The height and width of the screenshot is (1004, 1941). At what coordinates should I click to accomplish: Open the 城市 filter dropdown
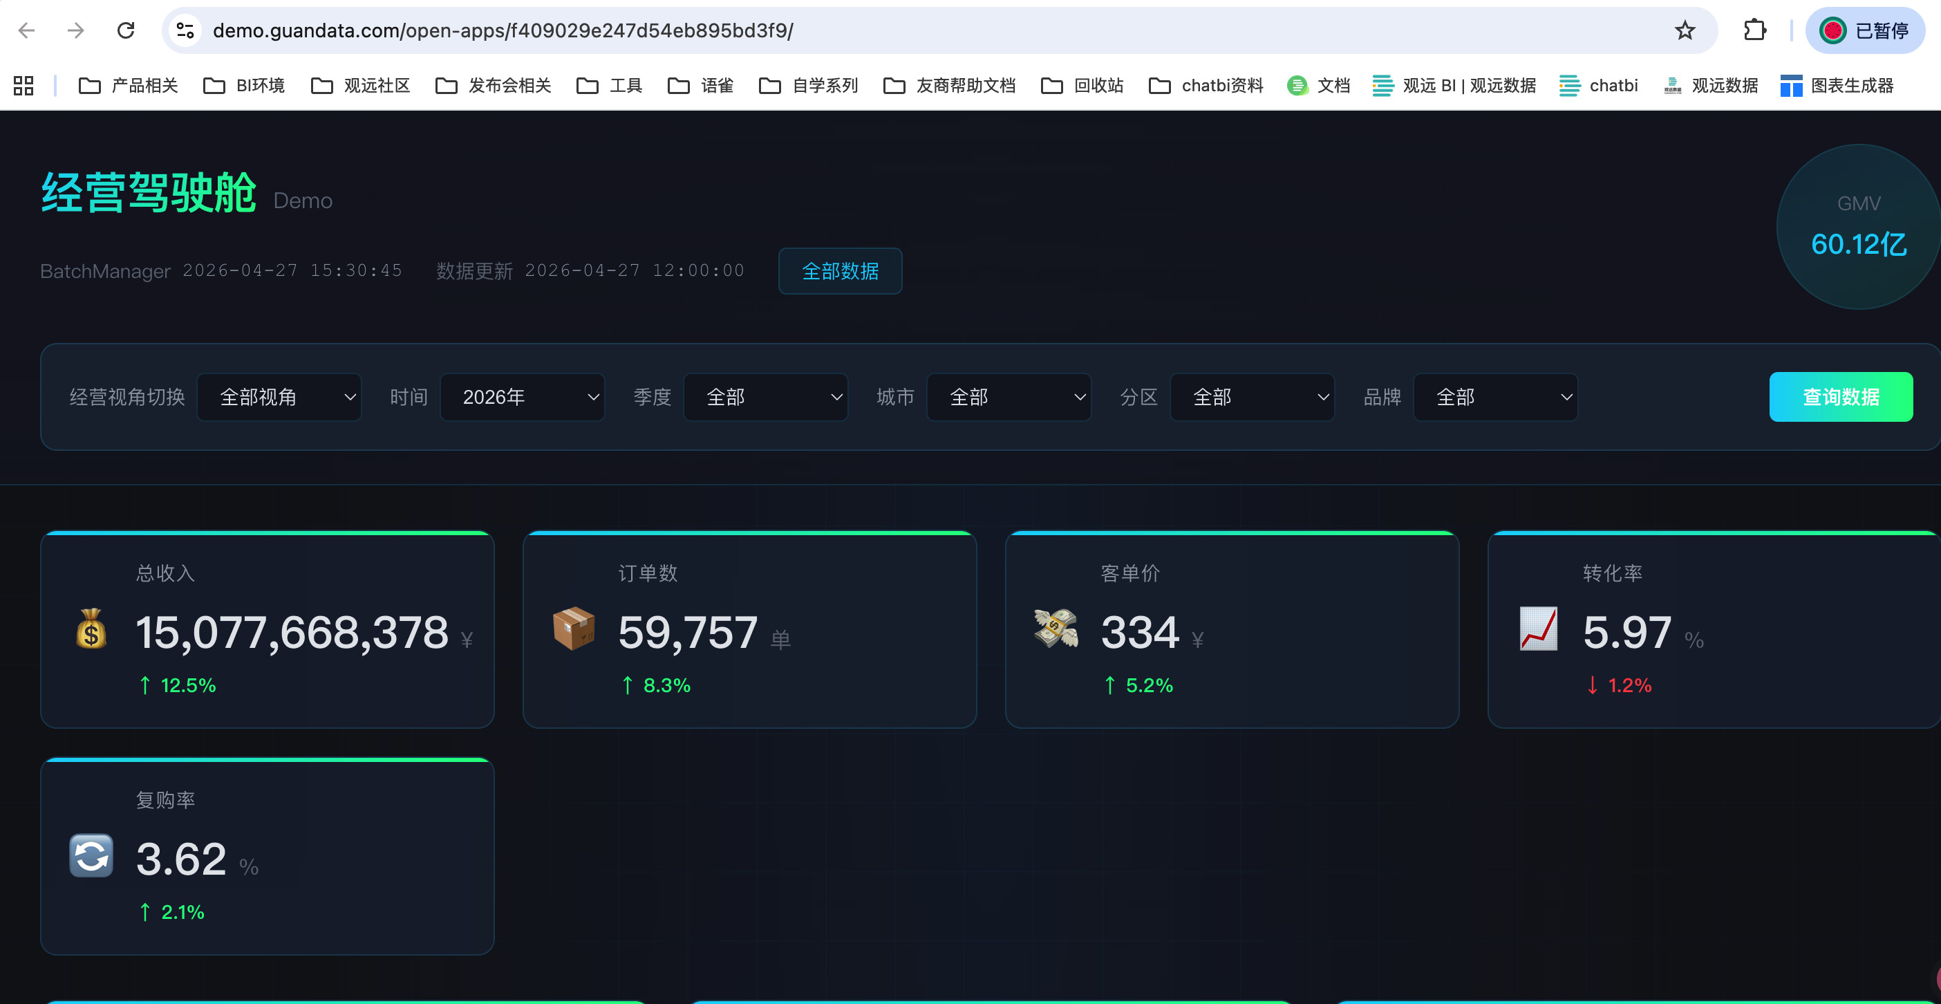pos(1010,397)
